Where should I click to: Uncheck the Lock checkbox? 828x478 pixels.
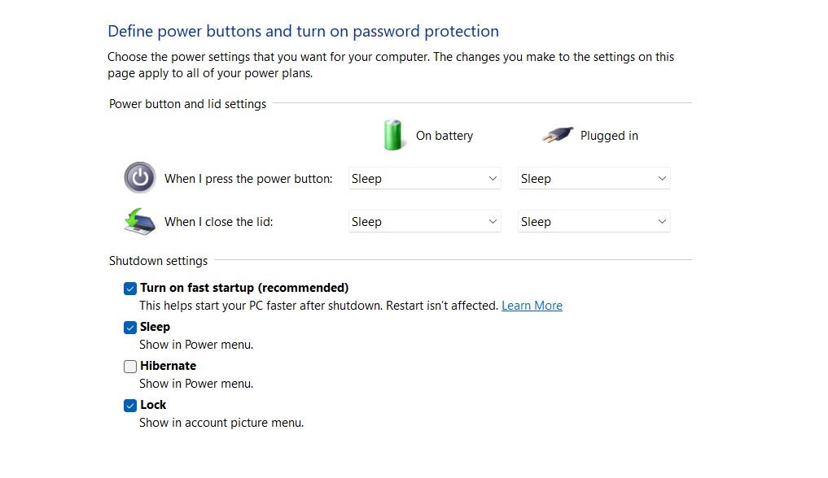pos(130,406)
